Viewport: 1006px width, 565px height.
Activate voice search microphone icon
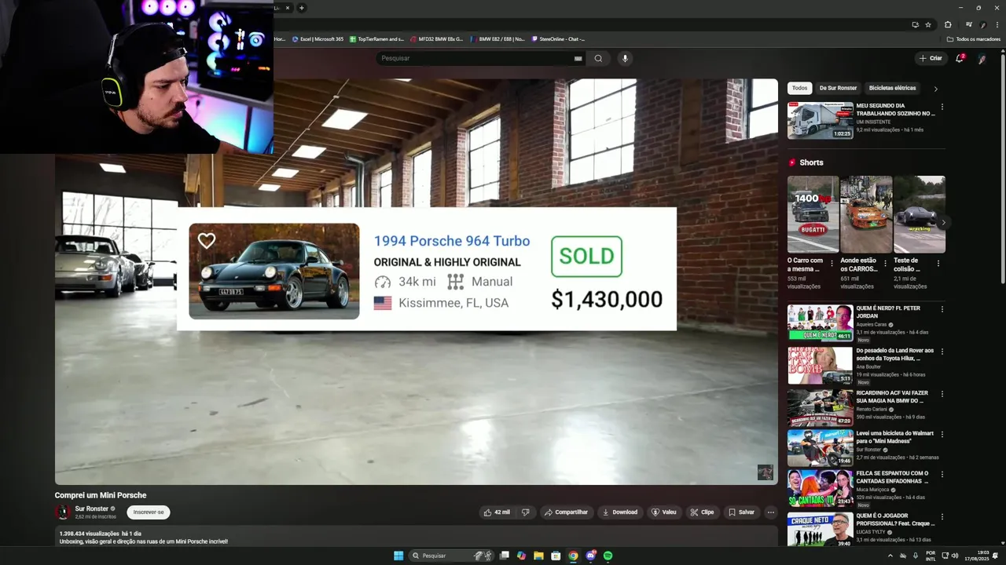(625, 58)
